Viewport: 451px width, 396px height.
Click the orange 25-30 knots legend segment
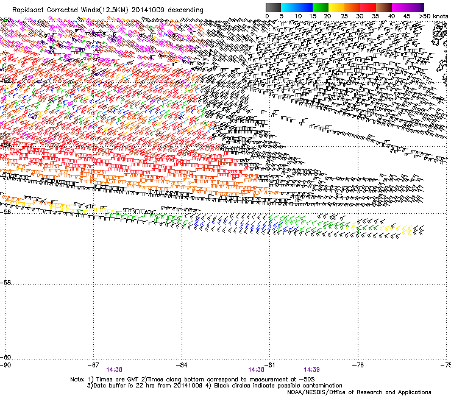pos(352,7)
